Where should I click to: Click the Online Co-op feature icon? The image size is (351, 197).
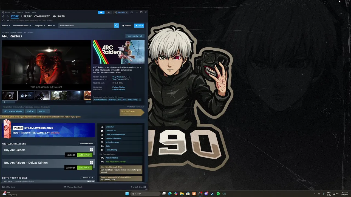[x=102, y=131]
